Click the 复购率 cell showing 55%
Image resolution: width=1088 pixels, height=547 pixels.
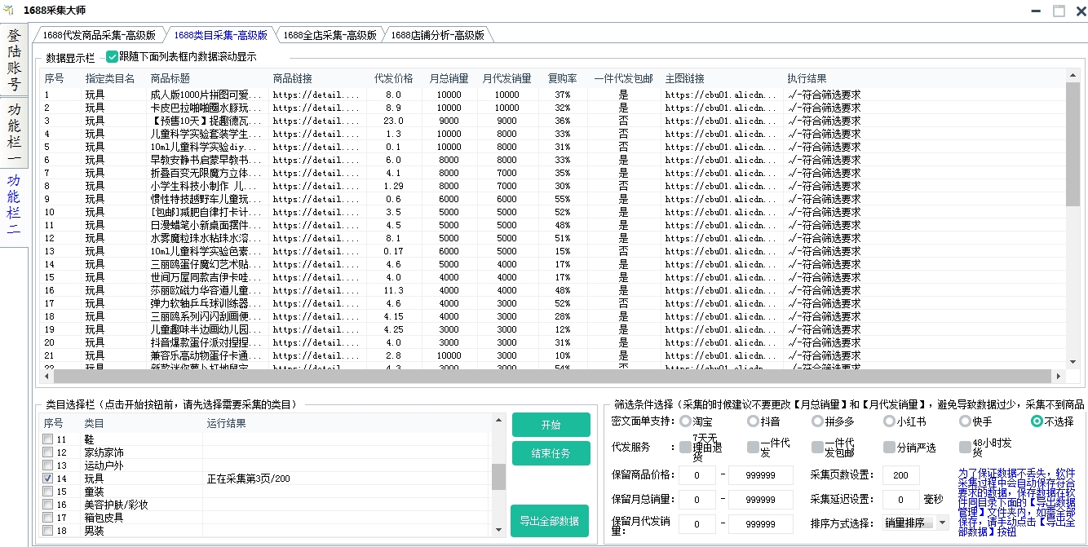[x=562, y=199]
